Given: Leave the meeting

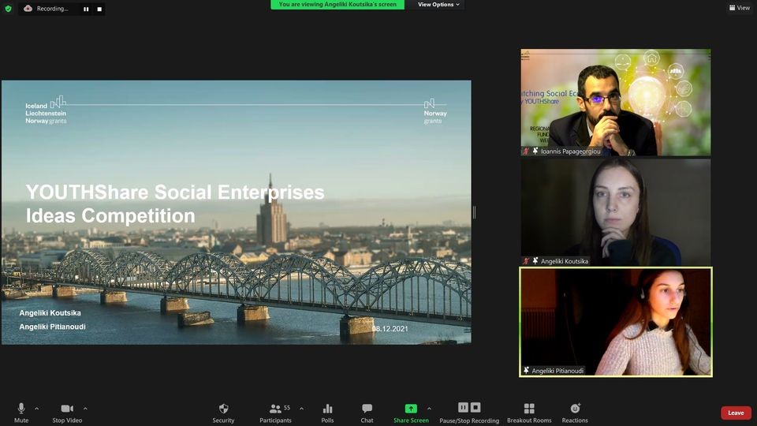Looking at the screenshot, I should coord(735,413).
